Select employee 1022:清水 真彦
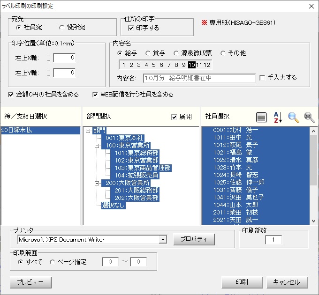 click(256, 160)
